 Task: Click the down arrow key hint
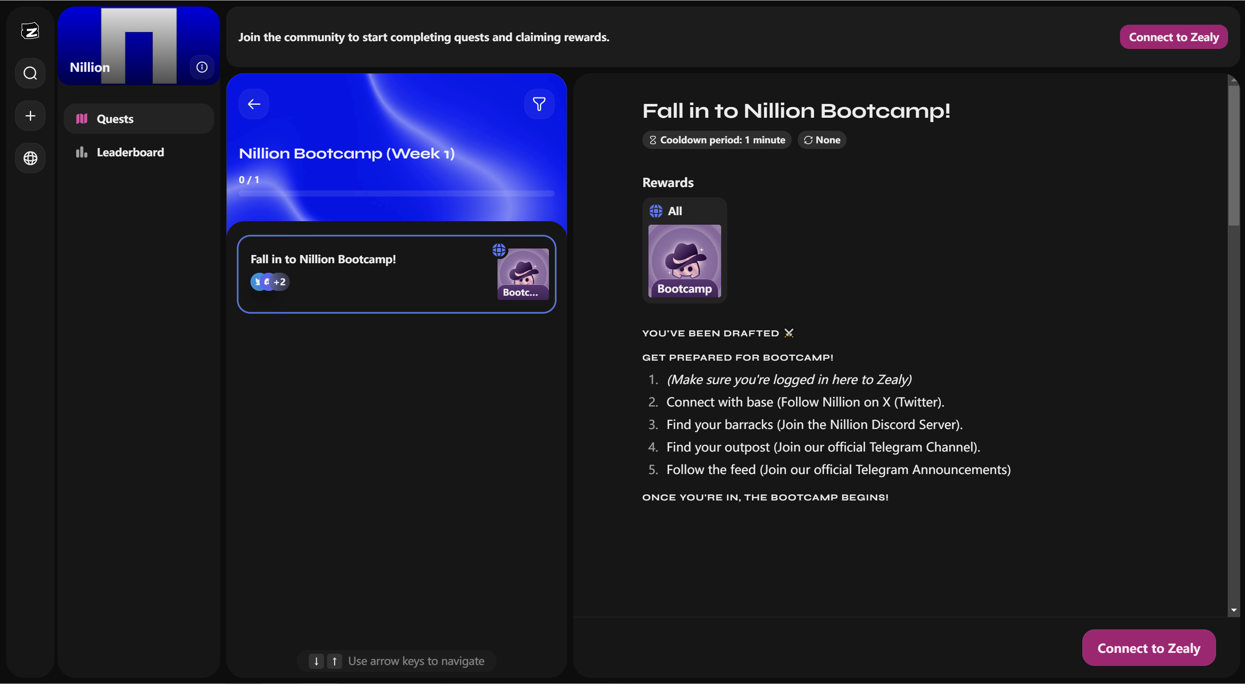point(316,661)
